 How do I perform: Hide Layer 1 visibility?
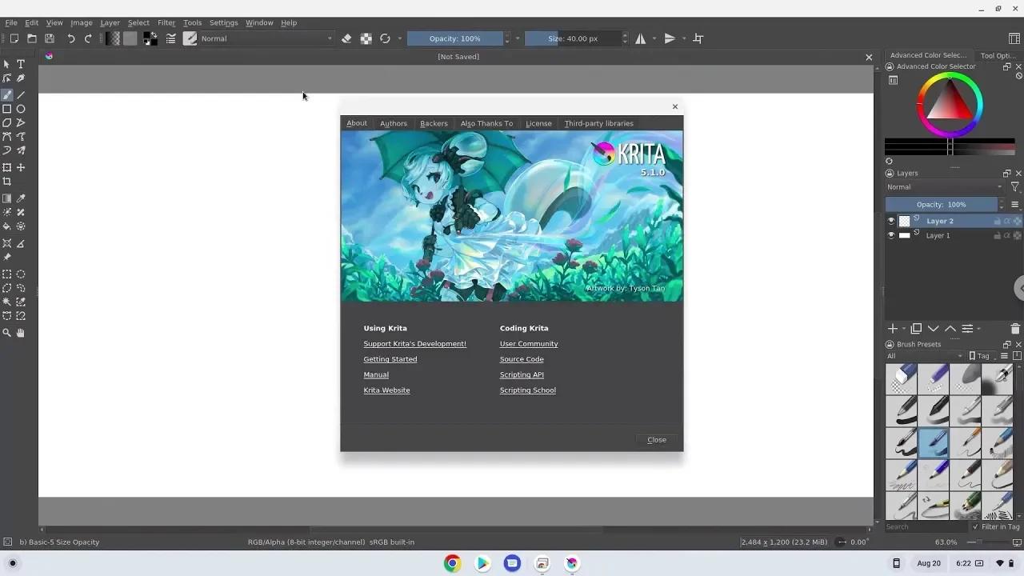891,235
